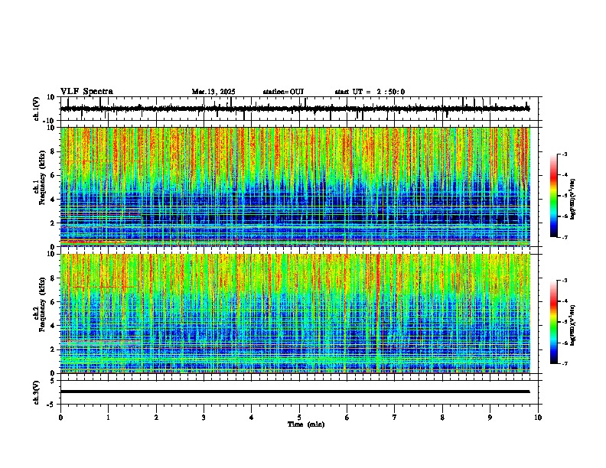Click the ch.1 spectrogram color scale bar
The image size is (606, 468).
coord(554,196)
